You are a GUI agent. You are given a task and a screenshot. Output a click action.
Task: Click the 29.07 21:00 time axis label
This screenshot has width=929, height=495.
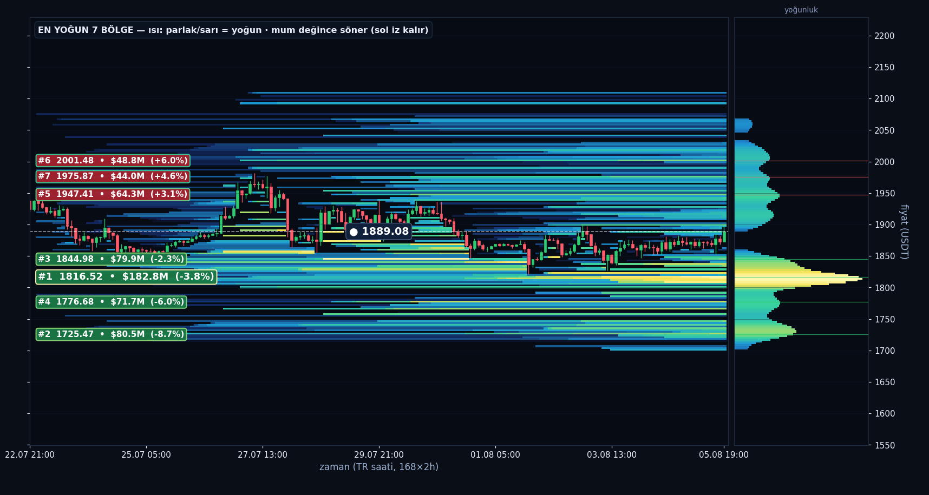[379, 455]
